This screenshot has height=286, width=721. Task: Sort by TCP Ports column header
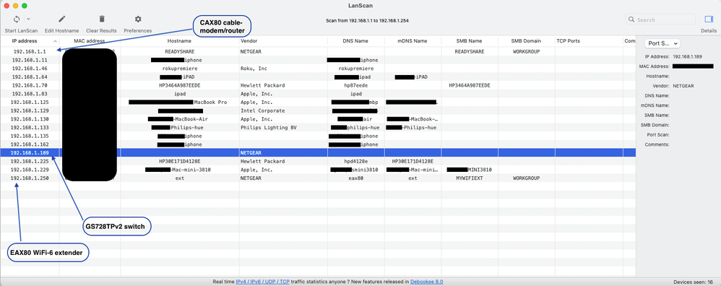589,41
